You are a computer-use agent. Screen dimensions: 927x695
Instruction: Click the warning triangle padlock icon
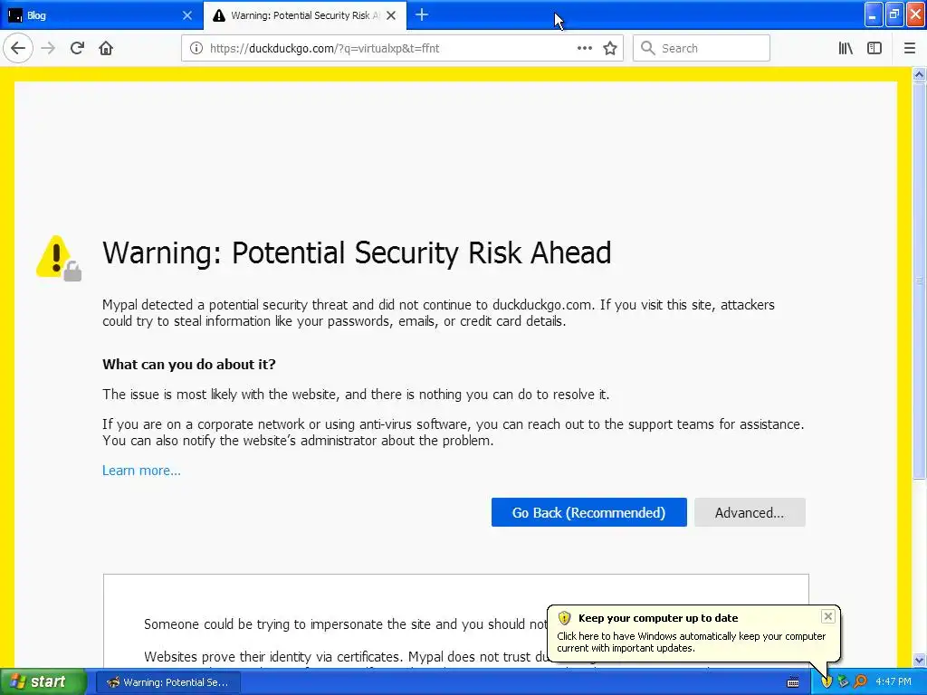point(59,258)
